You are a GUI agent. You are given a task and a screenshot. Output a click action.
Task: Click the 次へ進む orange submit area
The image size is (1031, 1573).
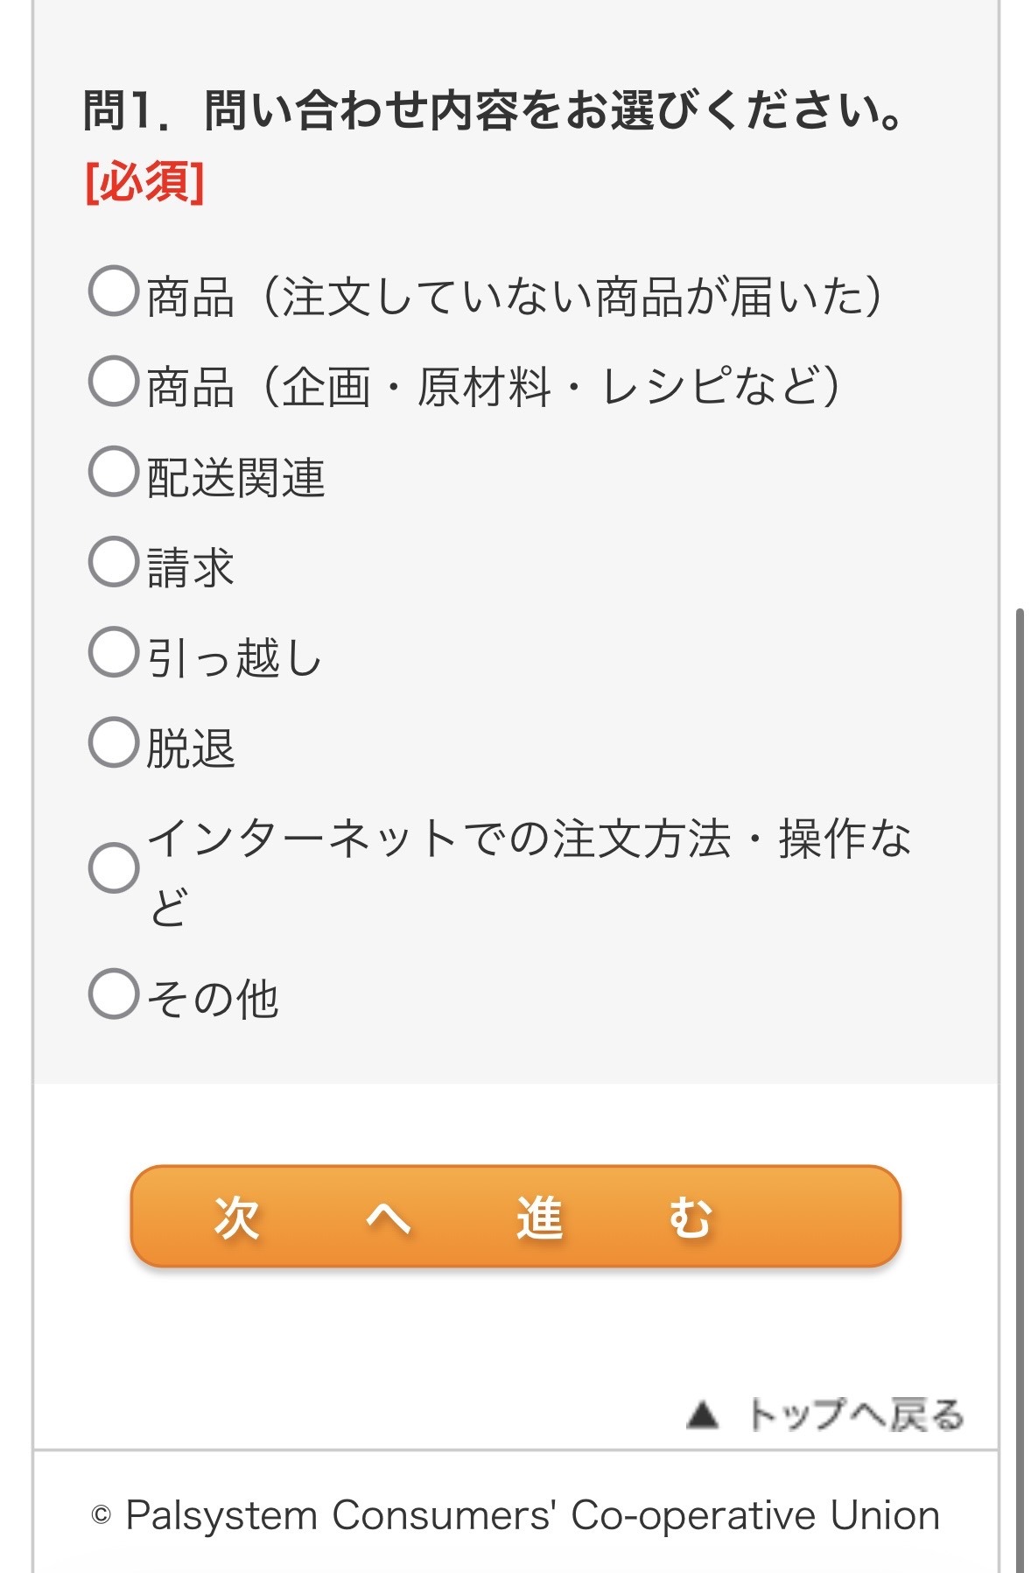[516, 1217]
